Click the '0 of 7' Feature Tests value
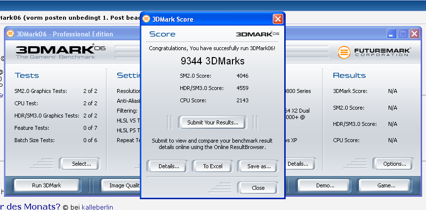The image size is (426, 210). coord(90,128)
